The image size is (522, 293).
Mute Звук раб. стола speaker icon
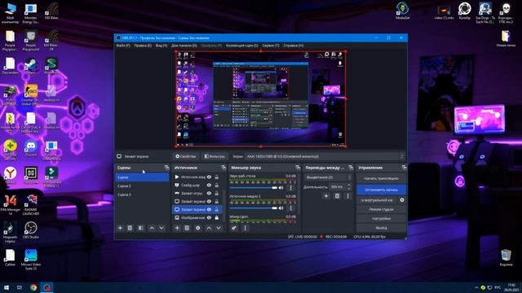click(x=281, y=188)
